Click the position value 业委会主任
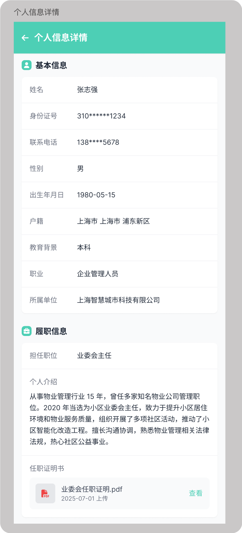Screen dimensions: 242x533 click(94, 356)
